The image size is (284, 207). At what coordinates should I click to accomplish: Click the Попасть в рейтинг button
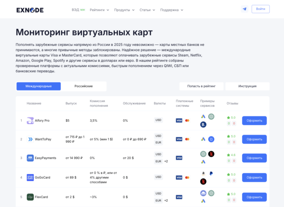click(x=201, y=86)
